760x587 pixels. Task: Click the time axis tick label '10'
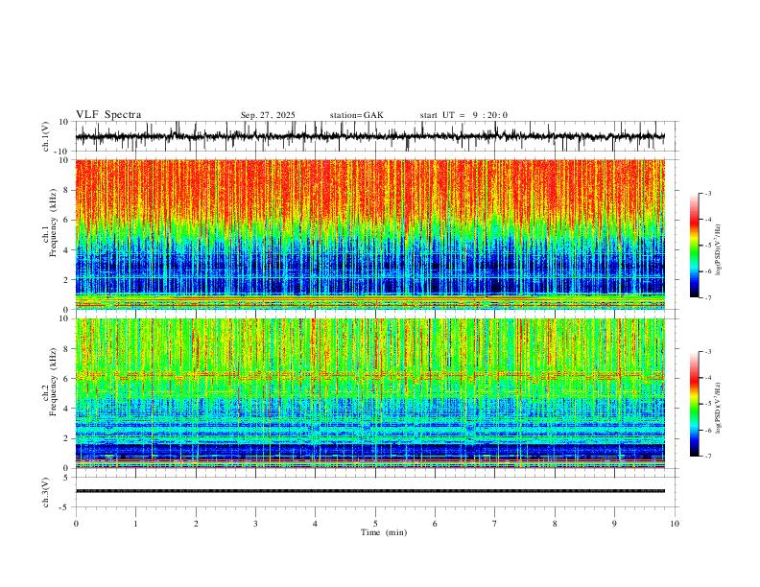(x=675, y=524)
